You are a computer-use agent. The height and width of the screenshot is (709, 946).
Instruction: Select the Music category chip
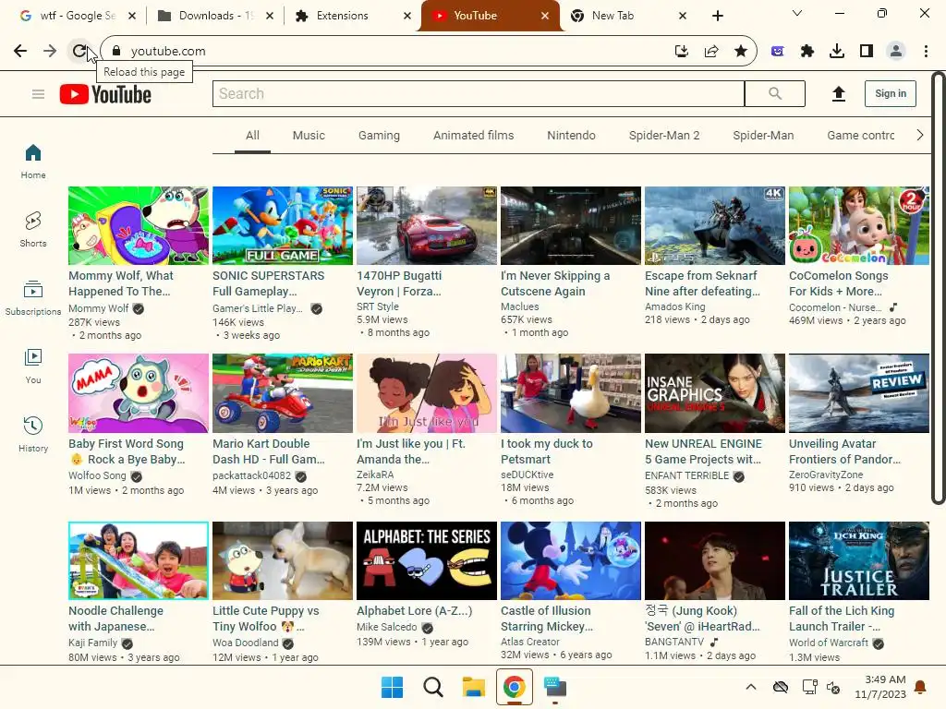pyautogui.click(x=309, y=136)
